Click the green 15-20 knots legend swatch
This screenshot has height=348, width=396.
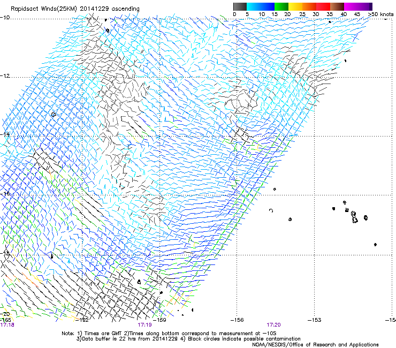tap(281, 6)
